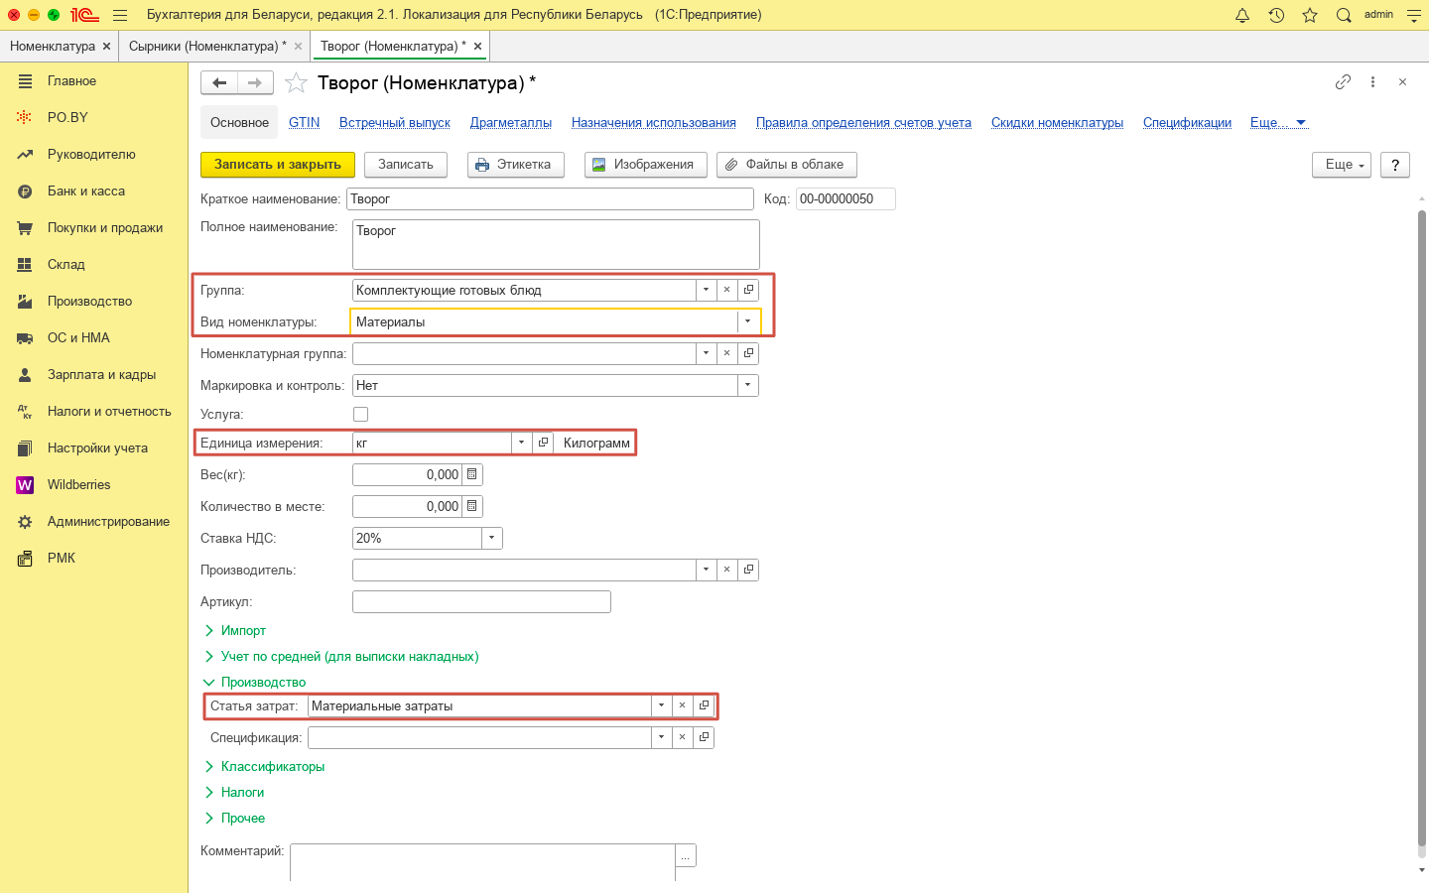Clear the Группа field value

(x=726, y=290)
